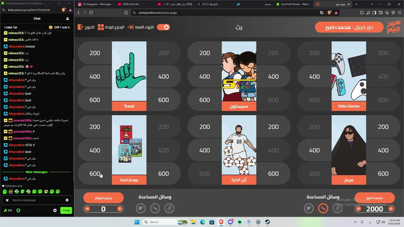Jump to New messages in chat
This screenshot has height=227, width=404.
pyautogui.click(x=37, y=172)
